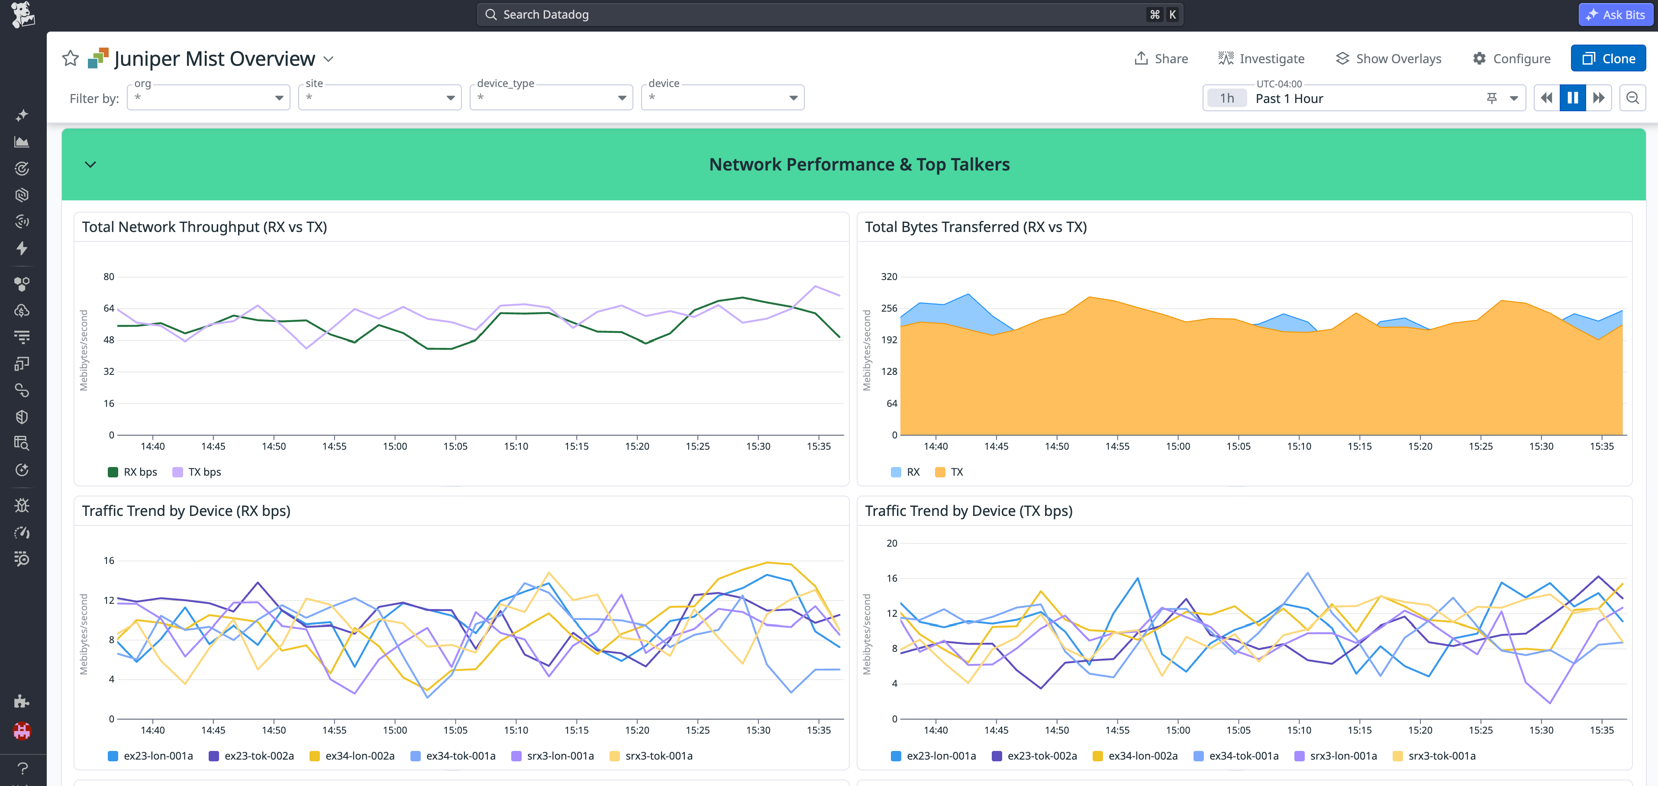Open Ask Bits assistant
Image resolution: width=1658 pixels, height=786 pixels.
(x=1616, y=14)
